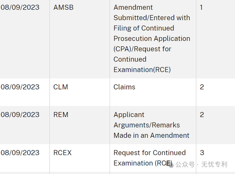Click page count 2 in REM row
This screenshot has width=235, height=174.
pyautogui.click(x=202, y=115)
